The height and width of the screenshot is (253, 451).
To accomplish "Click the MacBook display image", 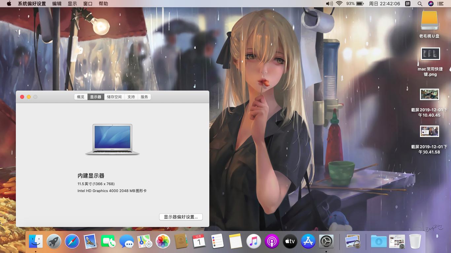I will click(x=113, y=139).
